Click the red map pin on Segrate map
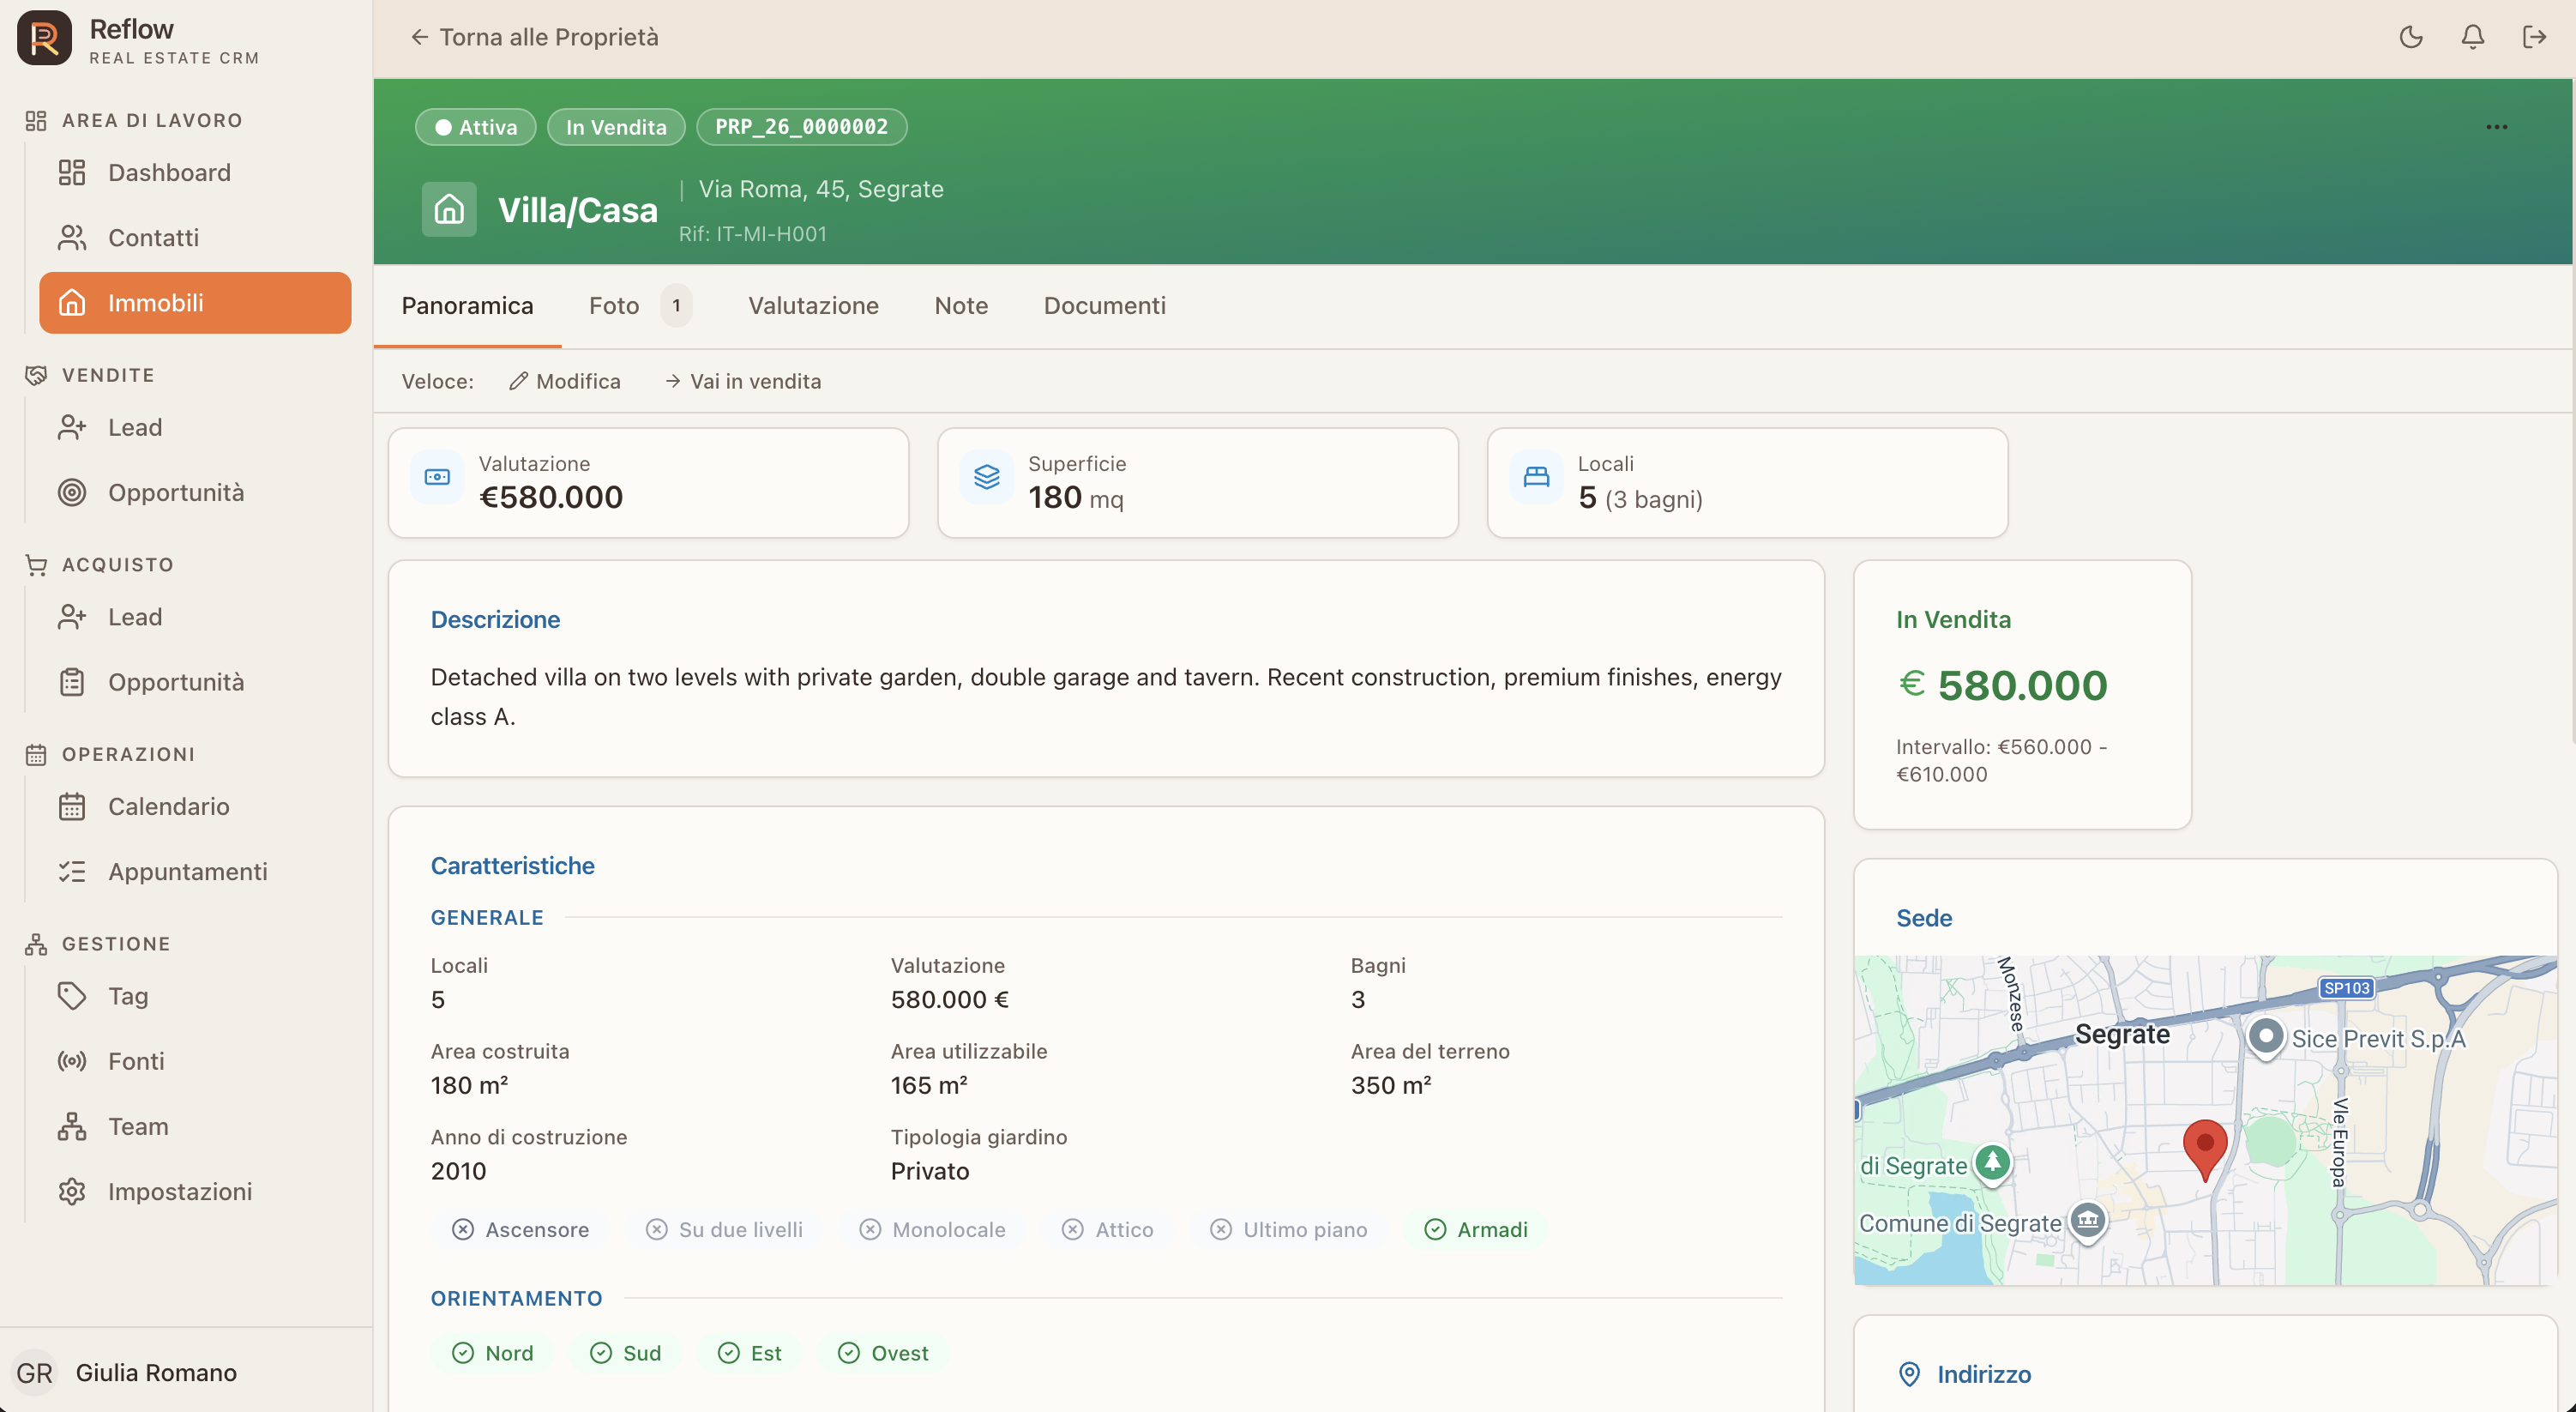Viewport: 2576px width, 1412px height. pos(2204,1149)
